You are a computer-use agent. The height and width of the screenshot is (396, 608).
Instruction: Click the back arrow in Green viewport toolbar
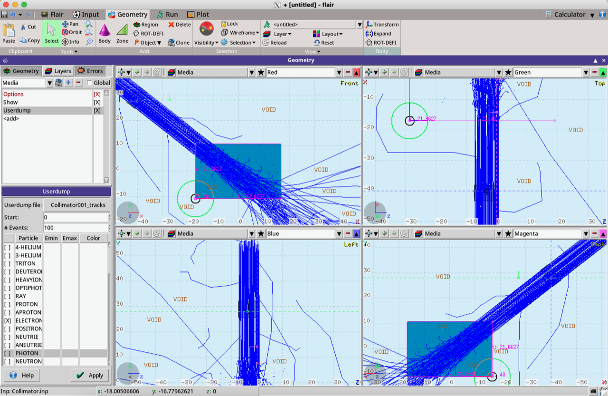point(385,72)
